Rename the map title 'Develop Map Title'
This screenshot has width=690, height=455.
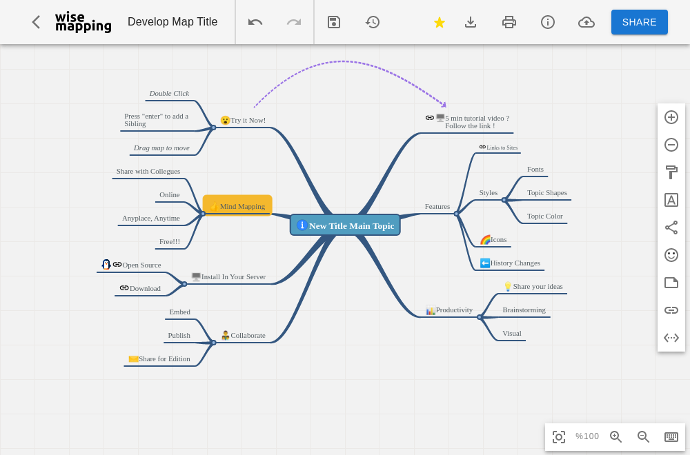click(x=172, y=22)
